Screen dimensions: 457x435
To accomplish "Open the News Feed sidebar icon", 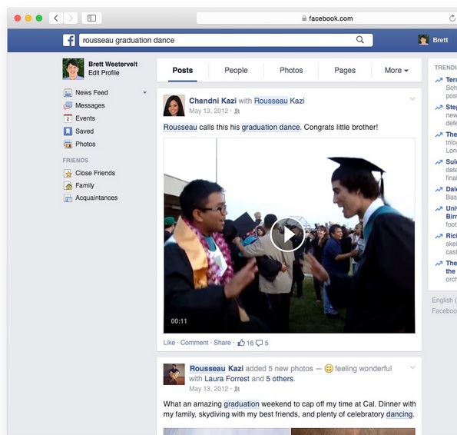I will pyautogui.click(x=68, y=93).
